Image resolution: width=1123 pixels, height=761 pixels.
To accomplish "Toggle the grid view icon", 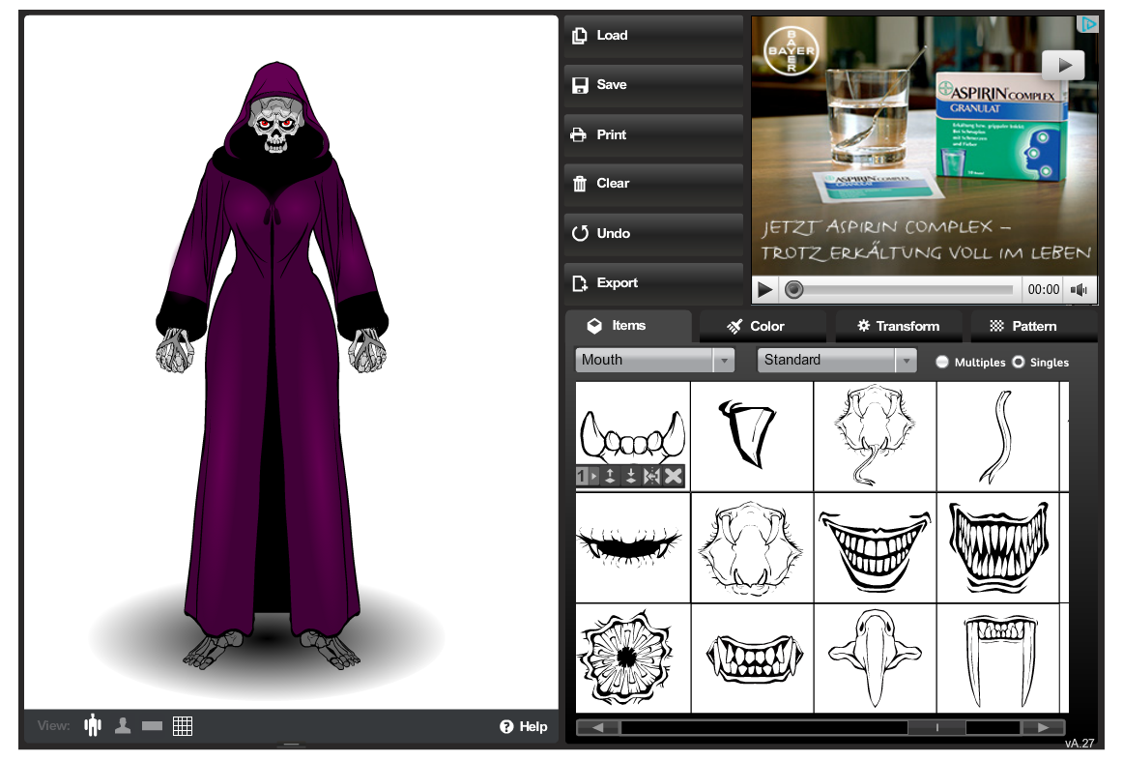I will pos(183,725).
